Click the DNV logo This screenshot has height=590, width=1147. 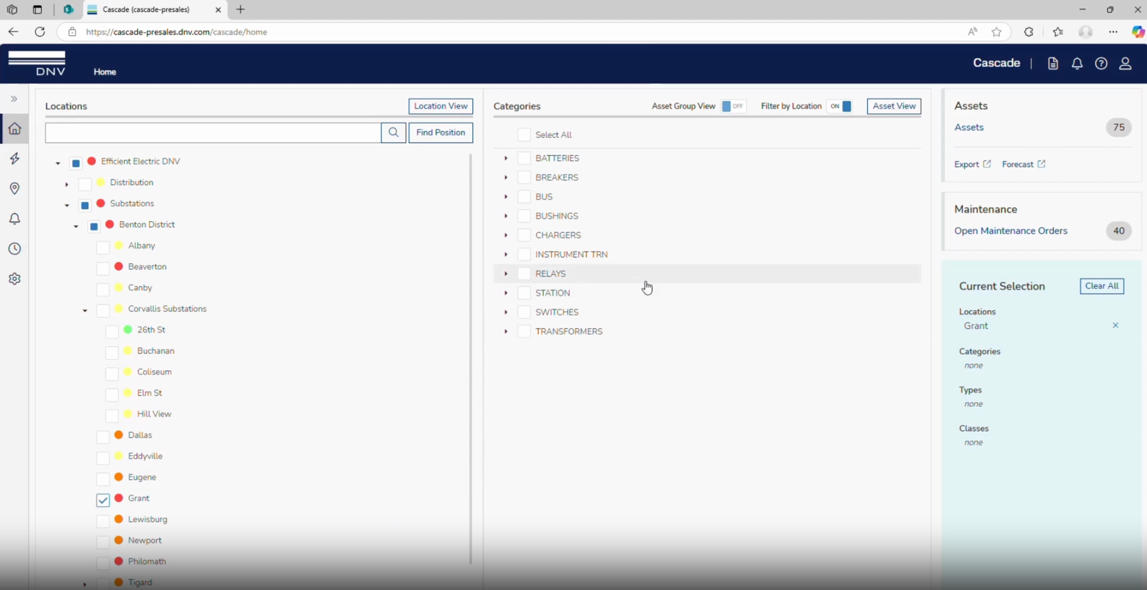click(x=37, y=63)
